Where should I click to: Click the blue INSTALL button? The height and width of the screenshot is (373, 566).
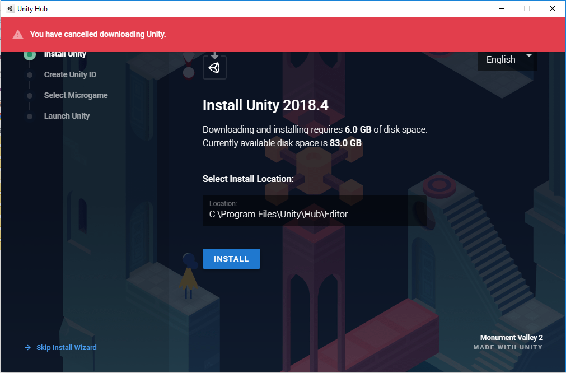231,259
